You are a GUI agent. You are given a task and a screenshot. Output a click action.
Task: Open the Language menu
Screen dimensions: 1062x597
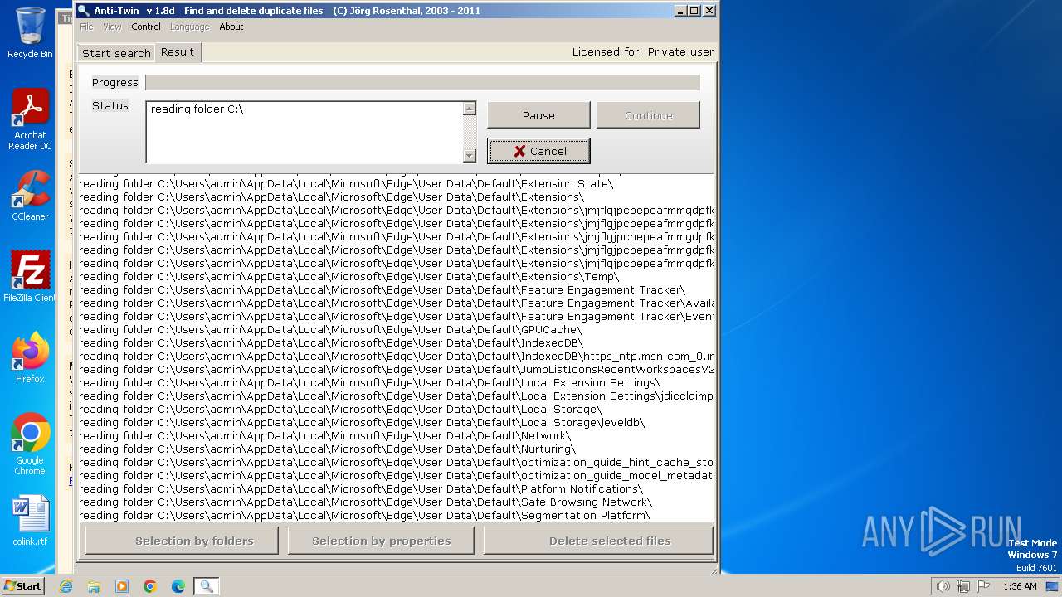(189, 27)
